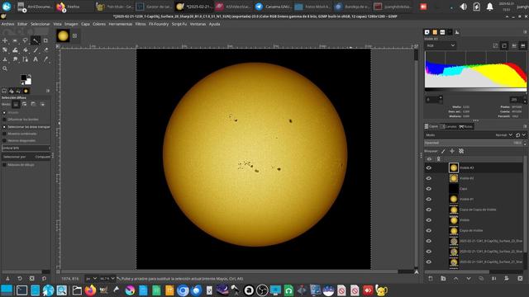Image resolution: width=529 pixels, height=297 pixels.
Task: Set selection mode to intersect with selection
Action: (x=42, y=105)
